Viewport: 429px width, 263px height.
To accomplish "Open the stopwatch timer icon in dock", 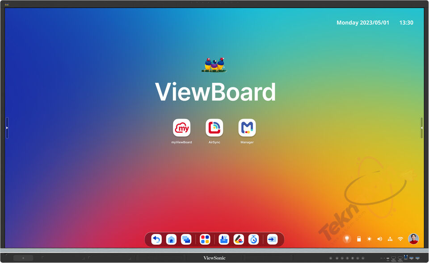I will pos(254,239).
